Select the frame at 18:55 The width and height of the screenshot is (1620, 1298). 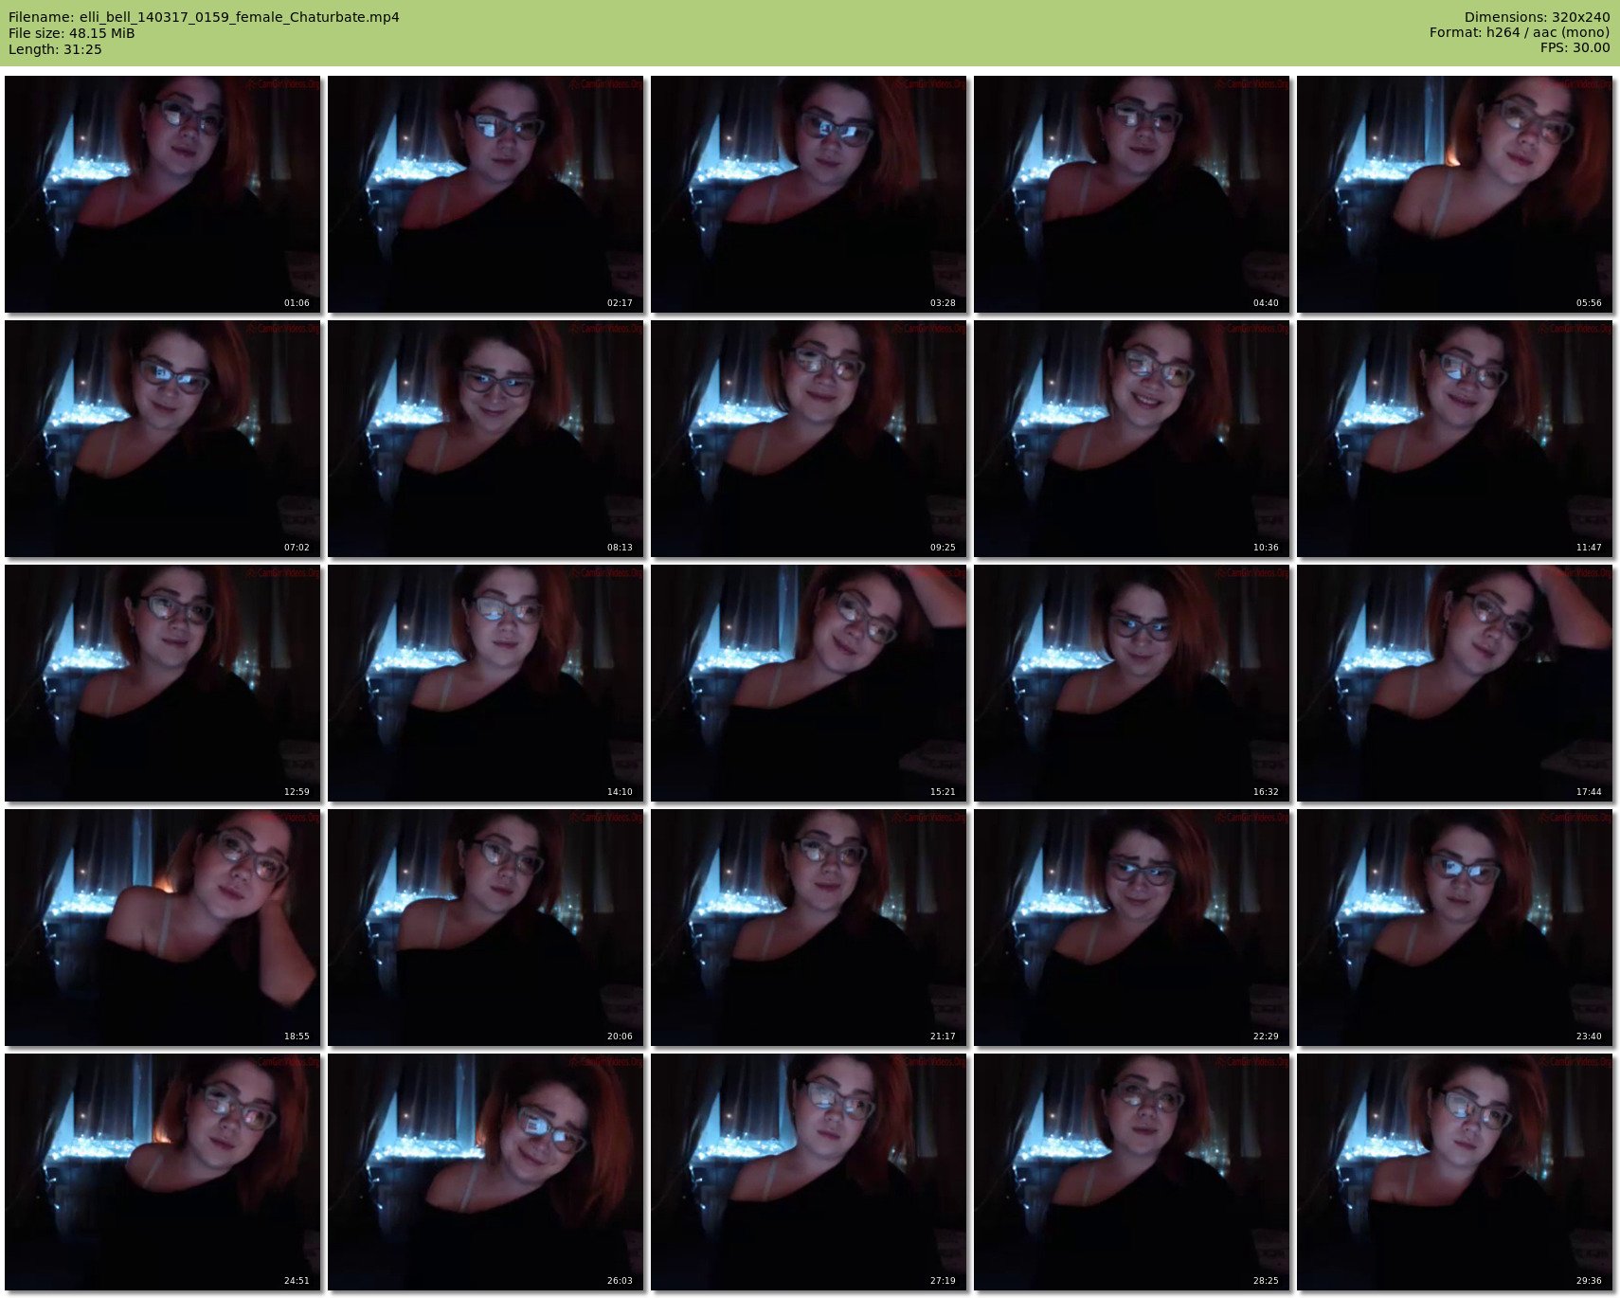[163, 928]
